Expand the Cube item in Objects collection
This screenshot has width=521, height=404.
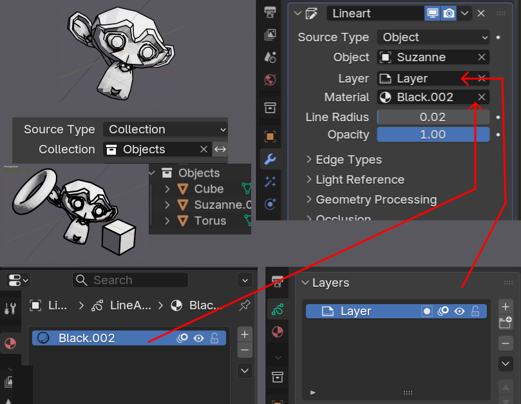pyautogui.click(x=167, y=189)
